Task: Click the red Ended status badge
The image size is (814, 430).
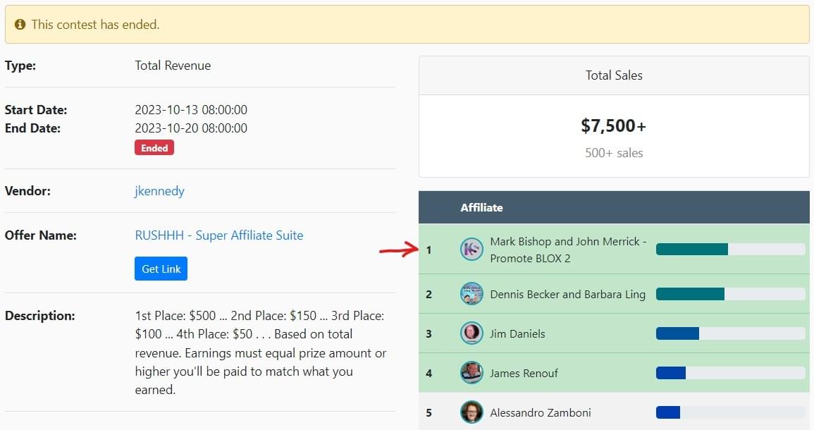Action: click(x=154, y=148)
